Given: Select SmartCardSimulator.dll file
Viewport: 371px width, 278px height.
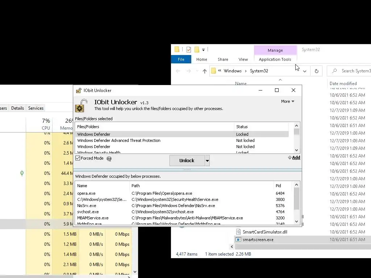Looking at the screenshot, I should point(265,232).
